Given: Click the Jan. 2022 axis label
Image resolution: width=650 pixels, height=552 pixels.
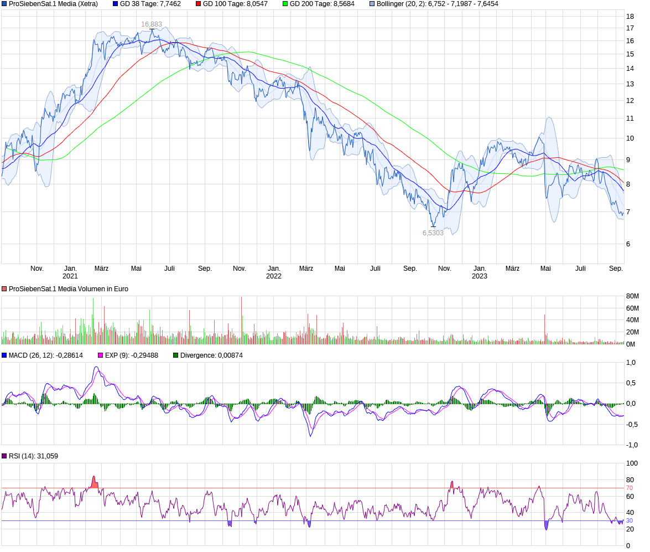Looking at the screenshot, I should tap(274, 272).
